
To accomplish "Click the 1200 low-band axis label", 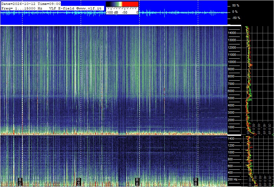I will click(231, 146).
